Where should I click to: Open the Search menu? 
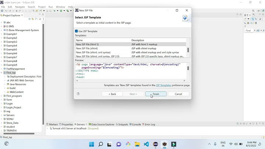point(31,7)
